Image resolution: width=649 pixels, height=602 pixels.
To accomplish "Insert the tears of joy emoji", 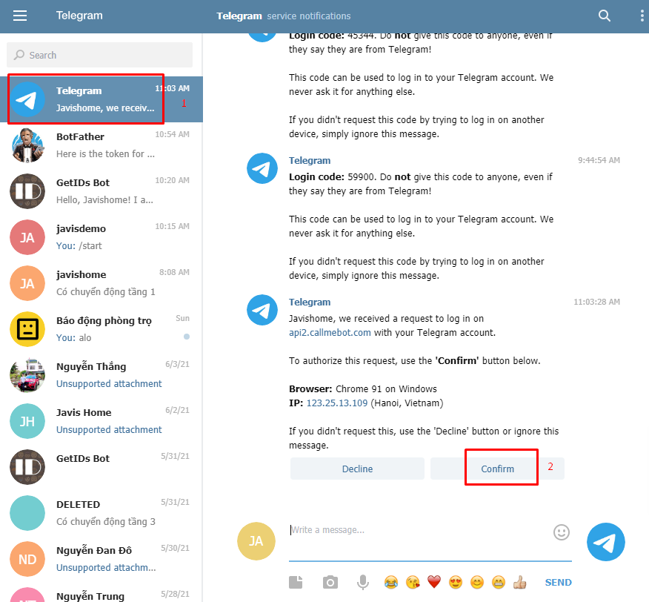I will (x=390, y=582).
